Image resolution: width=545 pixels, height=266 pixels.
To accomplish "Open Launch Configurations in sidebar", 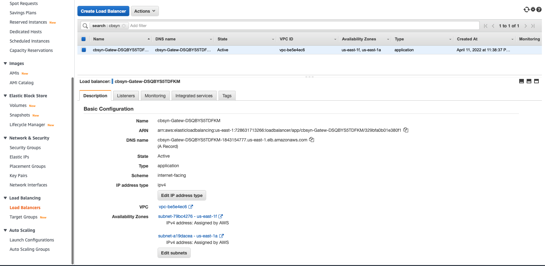I will pos(32,240).
